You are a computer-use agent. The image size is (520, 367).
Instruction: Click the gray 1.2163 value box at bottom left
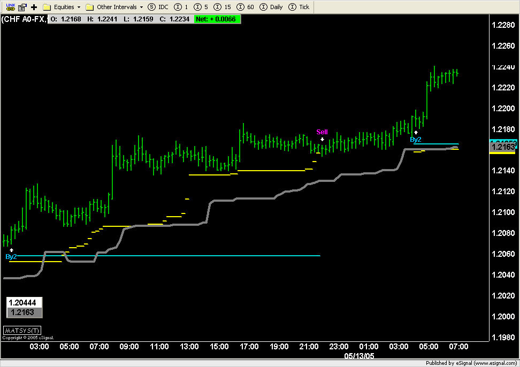tap(24, 312)
